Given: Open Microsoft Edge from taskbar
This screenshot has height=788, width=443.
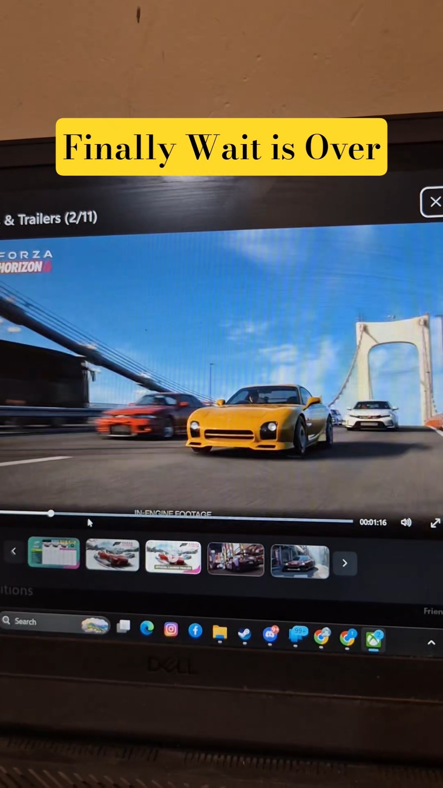Looking at the screenshot, I should pyautogui.click(x=147, y=628).
